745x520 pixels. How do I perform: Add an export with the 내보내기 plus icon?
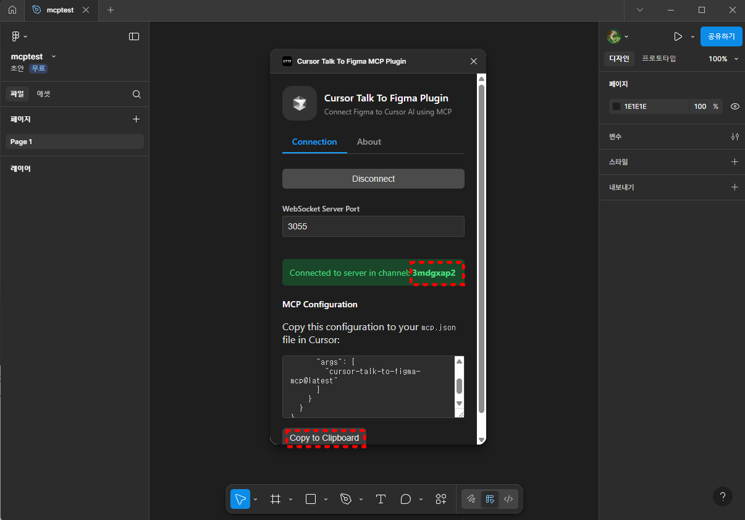pos(734,187)
